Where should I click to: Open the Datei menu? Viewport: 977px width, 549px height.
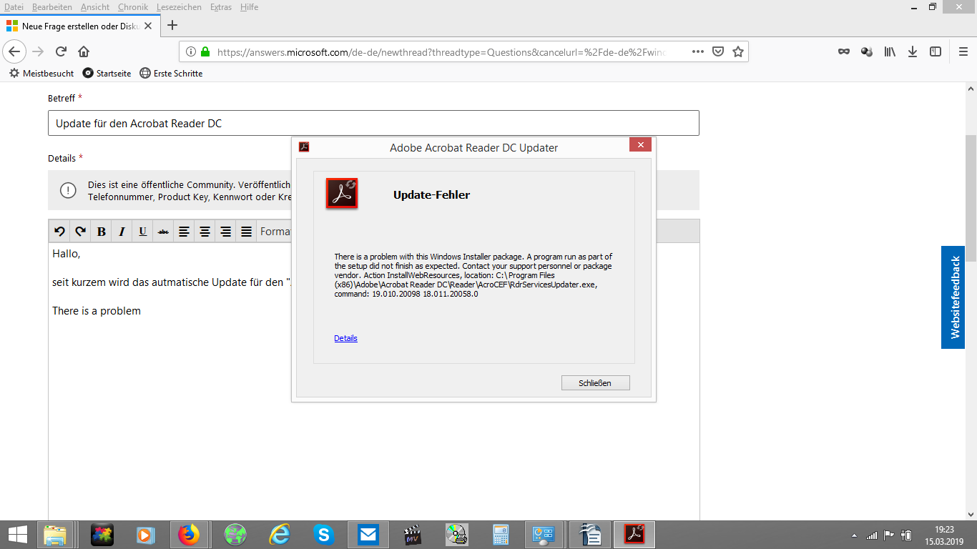point(14,6)
